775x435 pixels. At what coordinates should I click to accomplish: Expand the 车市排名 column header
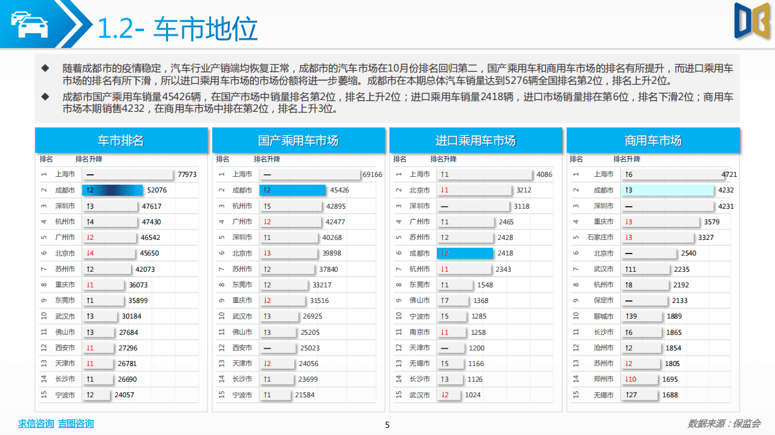click(122, 140)
